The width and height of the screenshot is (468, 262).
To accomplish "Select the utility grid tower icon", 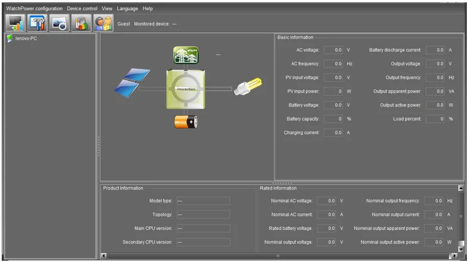I will (186, 55).
